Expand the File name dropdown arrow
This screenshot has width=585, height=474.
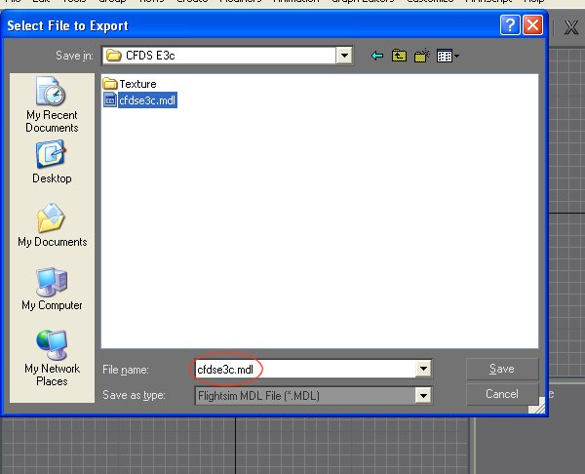coord(422,369)
